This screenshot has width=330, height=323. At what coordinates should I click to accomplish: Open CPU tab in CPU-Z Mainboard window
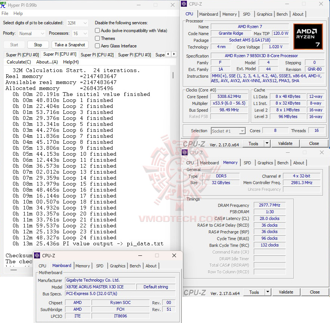[42, 266]
